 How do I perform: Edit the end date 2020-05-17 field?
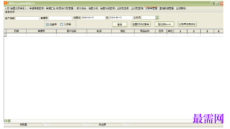[x=121, y=18]
